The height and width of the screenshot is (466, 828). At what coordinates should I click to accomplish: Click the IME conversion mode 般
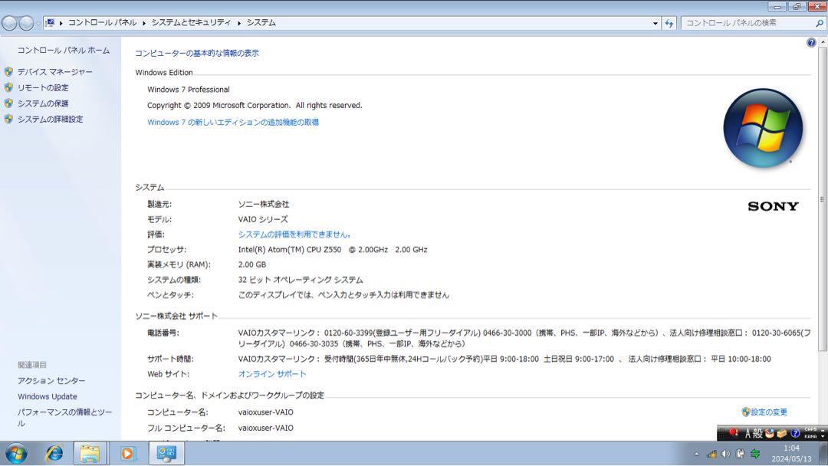(x=757, y=434)
